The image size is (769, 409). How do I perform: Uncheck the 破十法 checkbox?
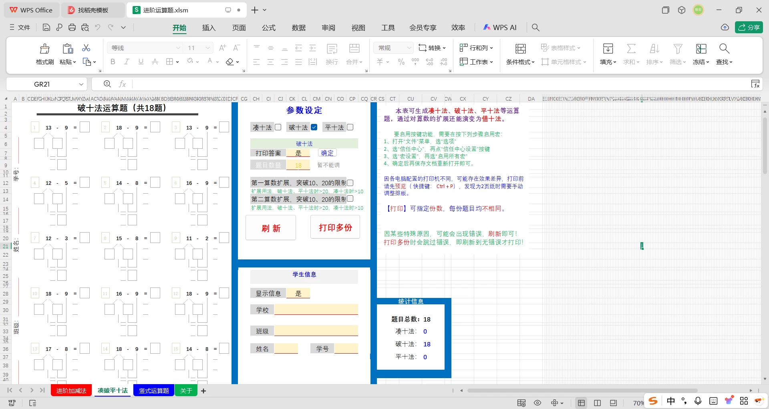pos(314,127)
